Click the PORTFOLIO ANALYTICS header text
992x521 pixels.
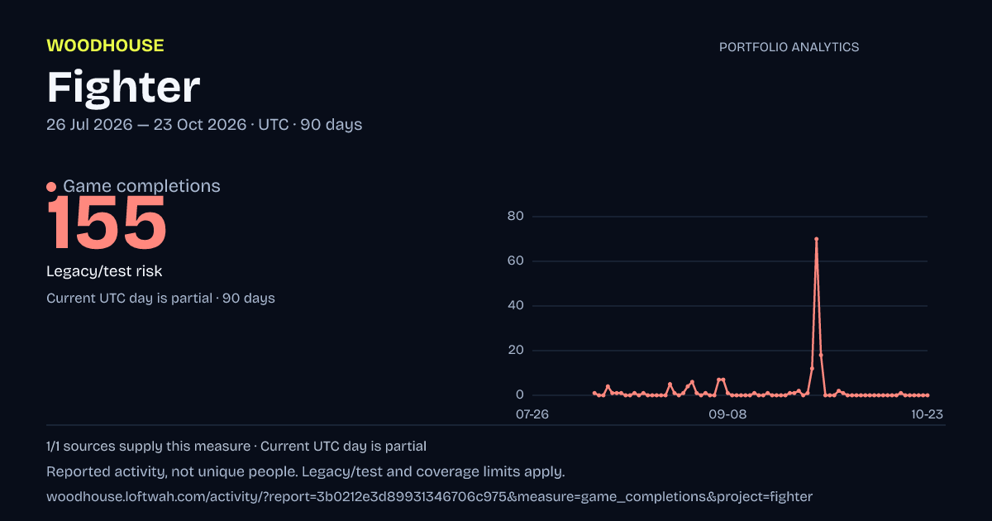[789, 47]
